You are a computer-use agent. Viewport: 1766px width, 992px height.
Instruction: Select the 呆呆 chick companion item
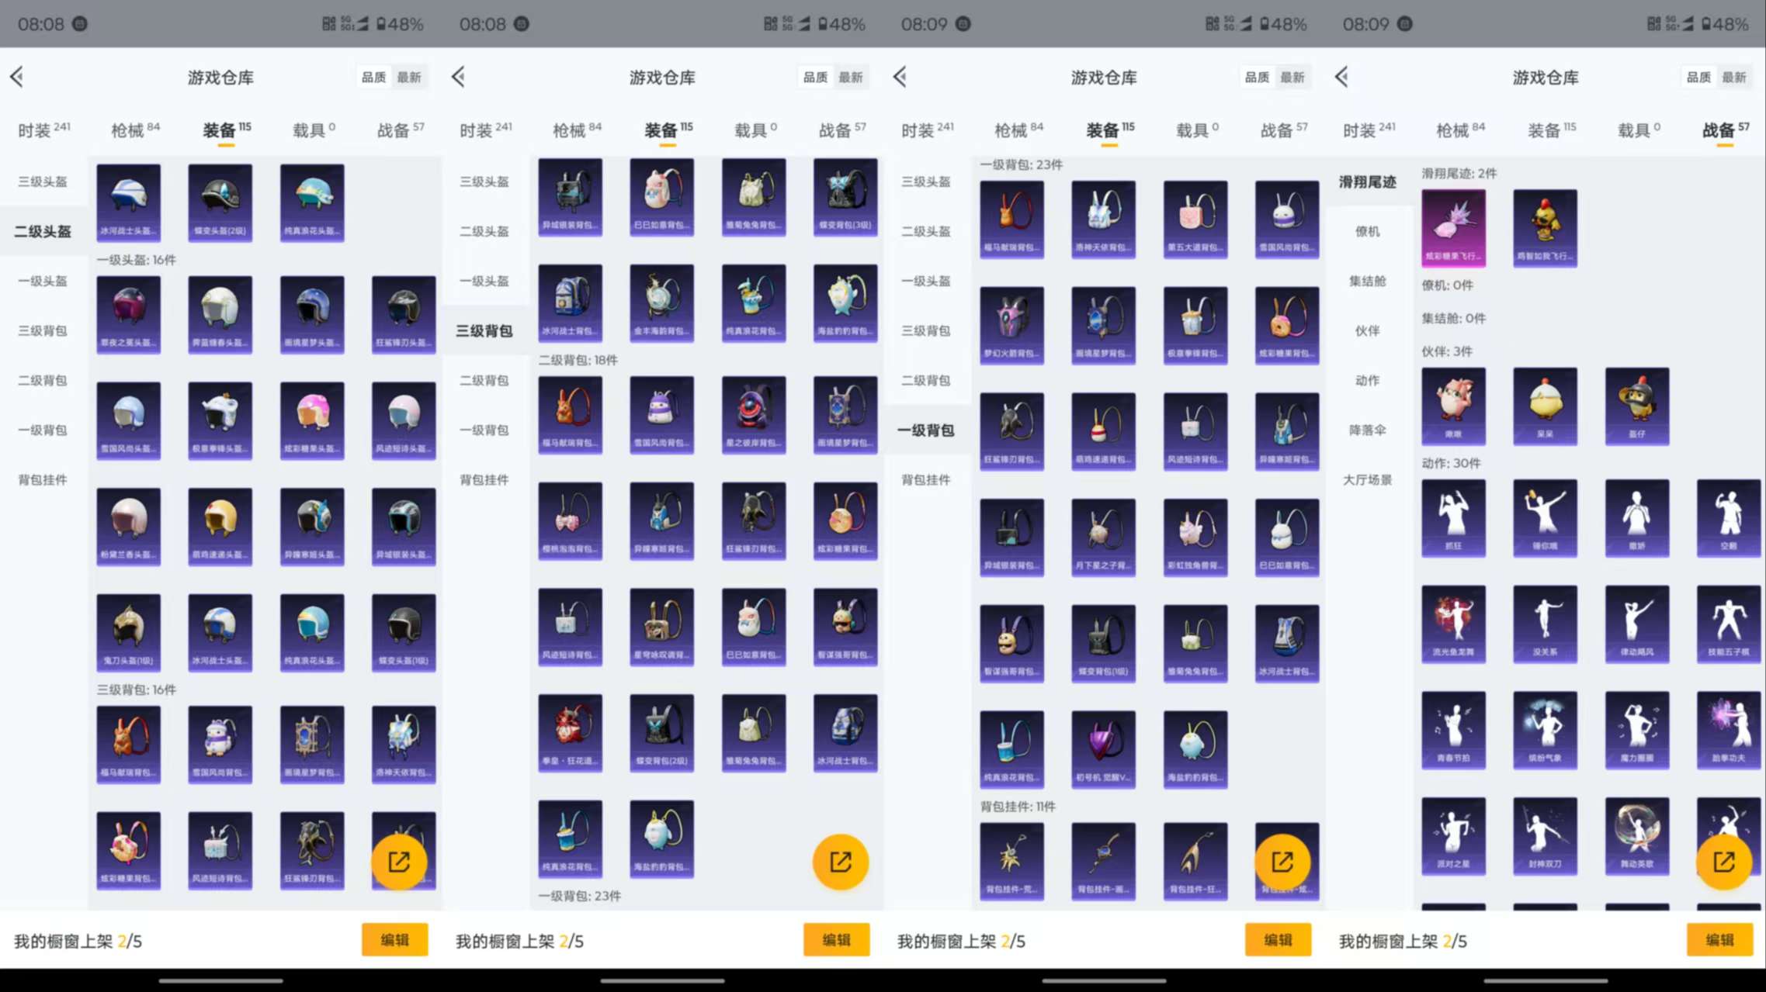1545,405
